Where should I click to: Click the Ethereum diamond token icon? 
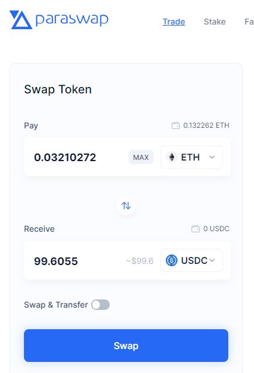172,157
